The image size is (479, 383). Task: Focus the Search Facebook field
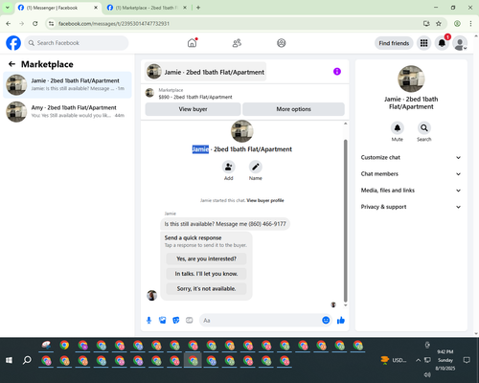[77, 43]
